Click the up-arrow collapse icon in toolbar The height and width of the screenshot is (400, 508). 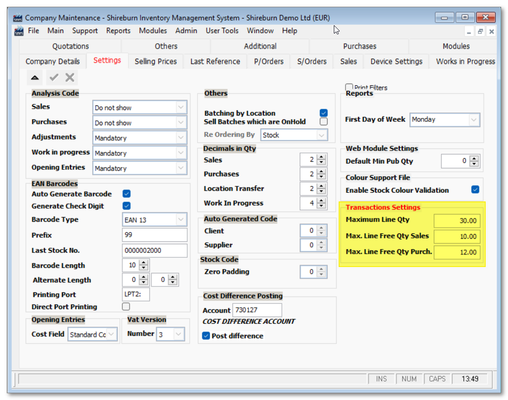[35, 78]
